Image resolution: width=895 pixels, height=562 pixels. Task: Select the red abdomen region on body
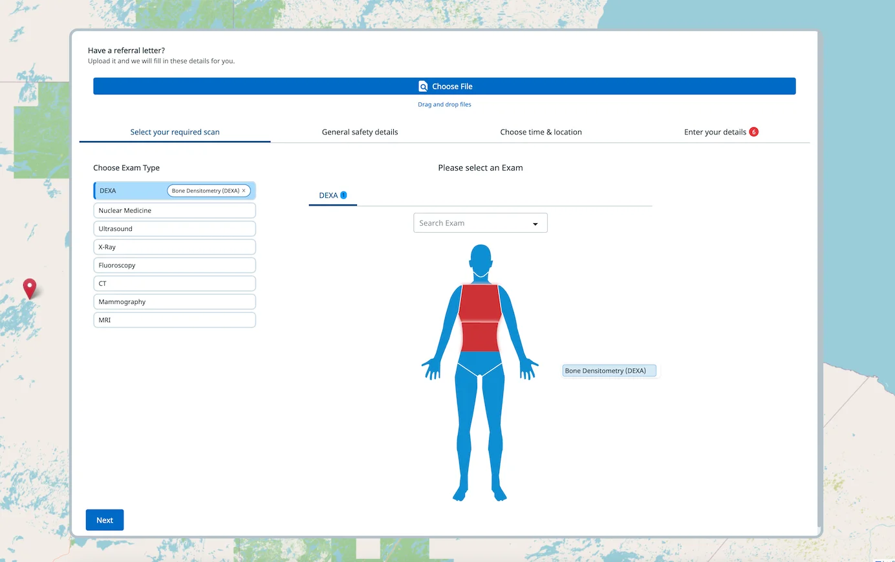coord(480,337)
